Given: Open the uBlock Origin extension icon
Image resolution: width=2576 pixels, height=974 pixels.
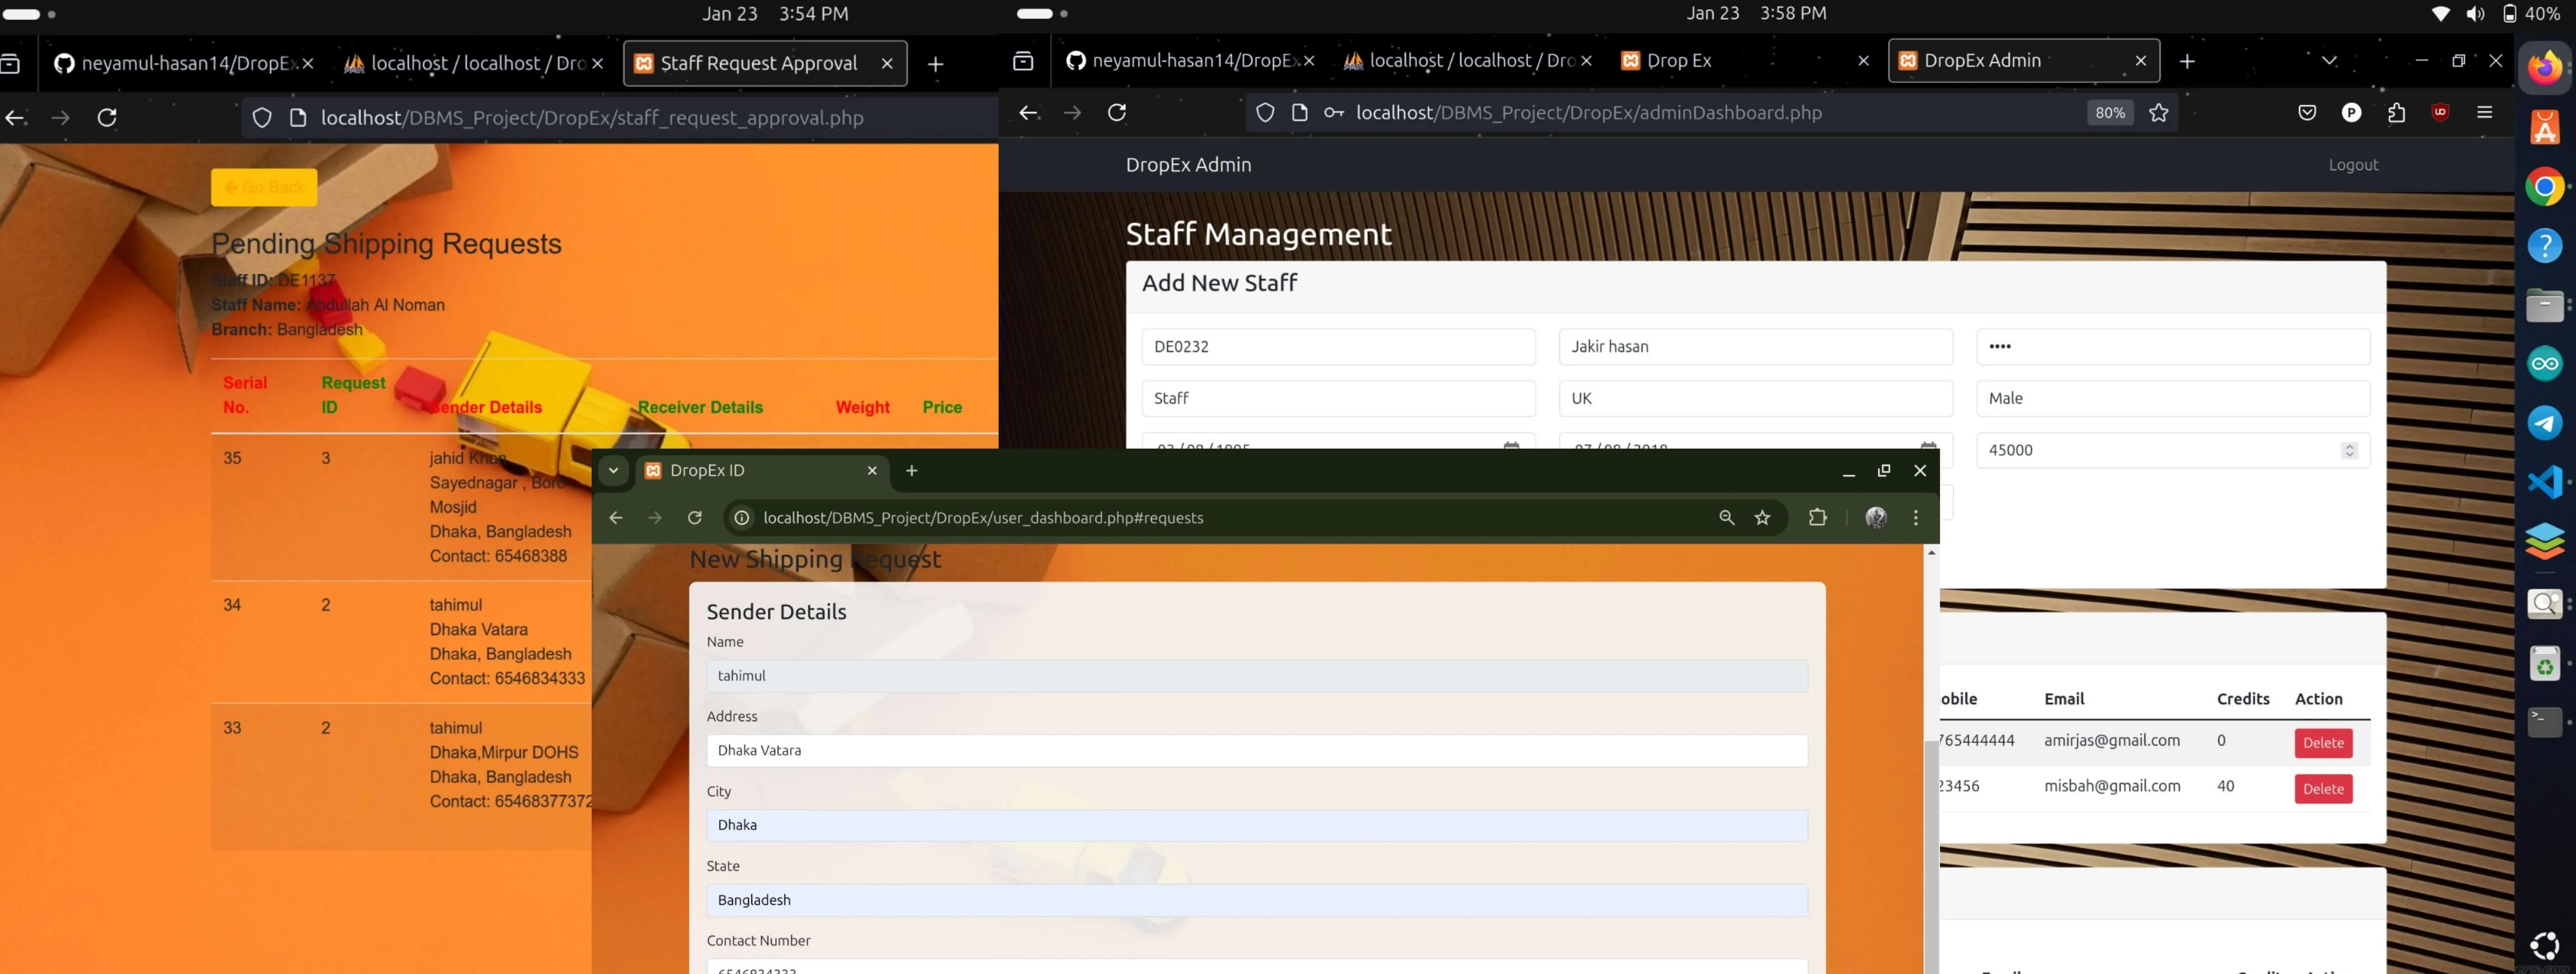Looking at the screenshot, I should coord(2440,113).
